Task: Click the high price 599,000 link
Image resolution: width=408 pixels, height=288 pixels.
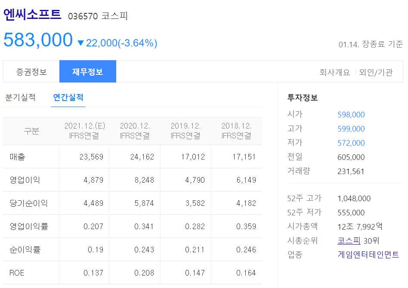Action: 350,129
